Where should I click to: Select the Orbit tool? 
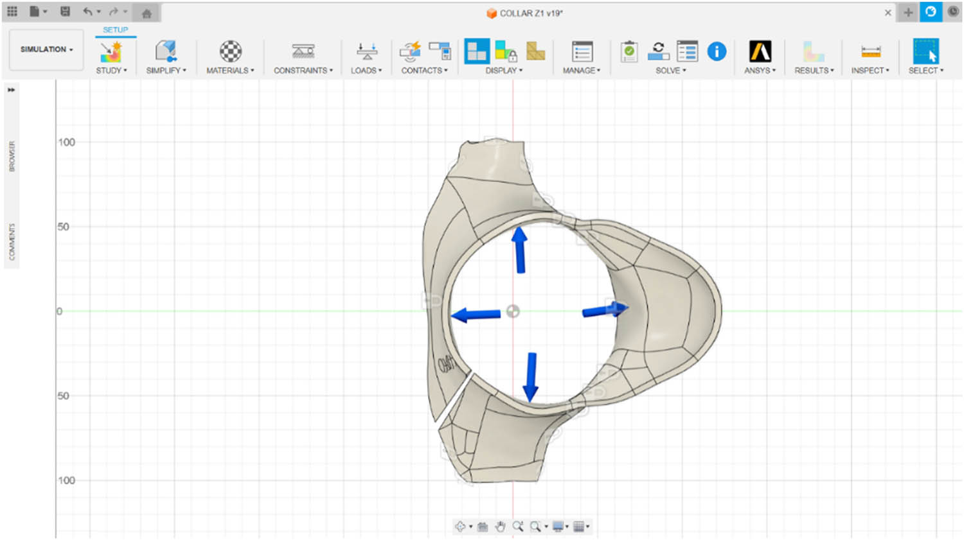(x=462, y=526)
